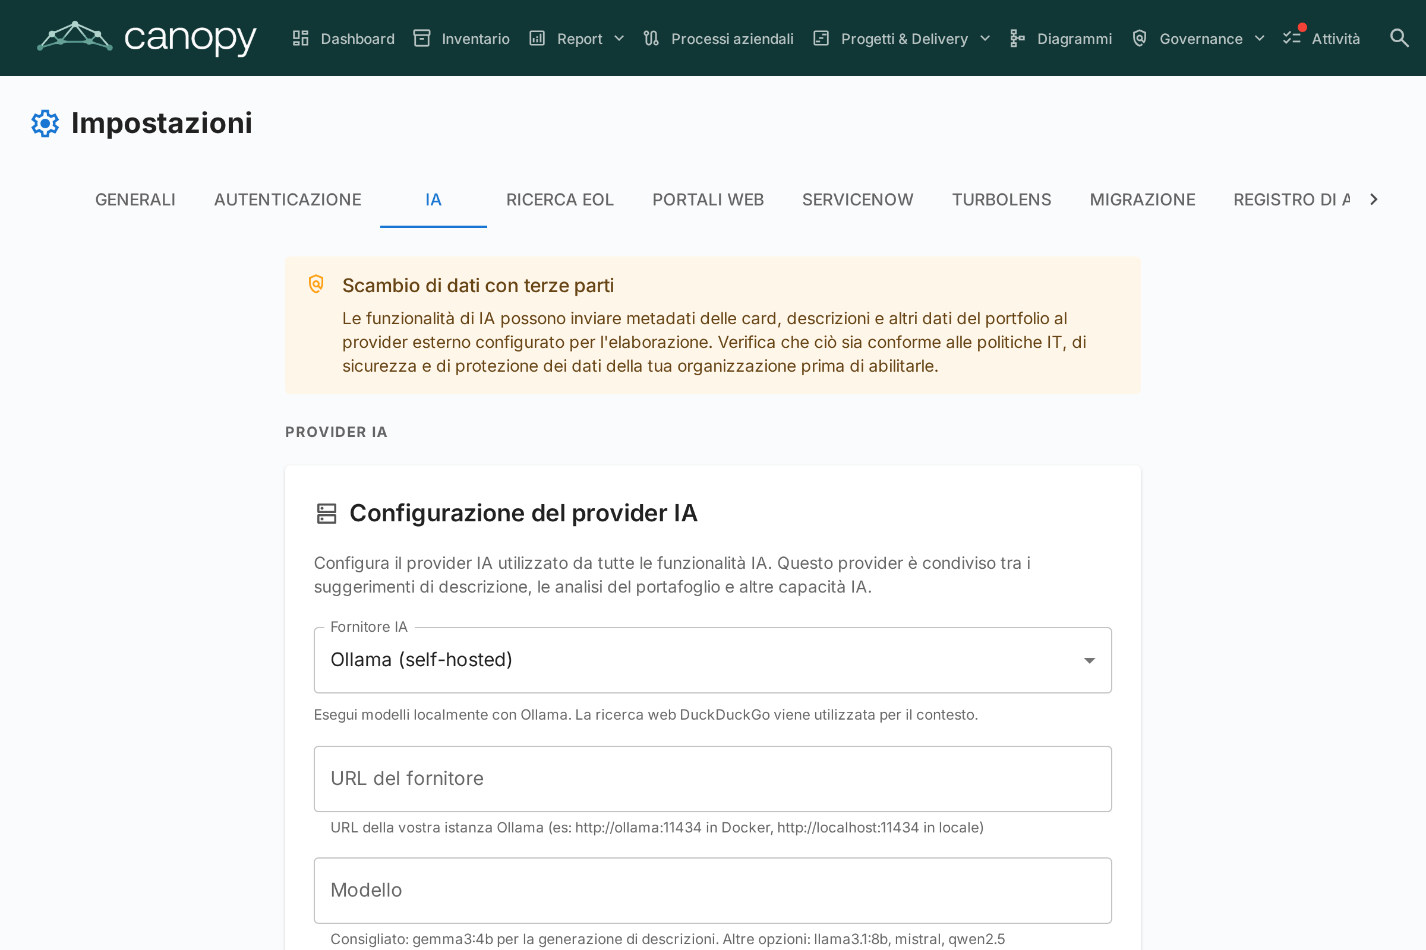Click the 'Consigliato: gemma3:4b' hint text
The width and height of the screenshot is (1426, 950).
click(667, 939)
